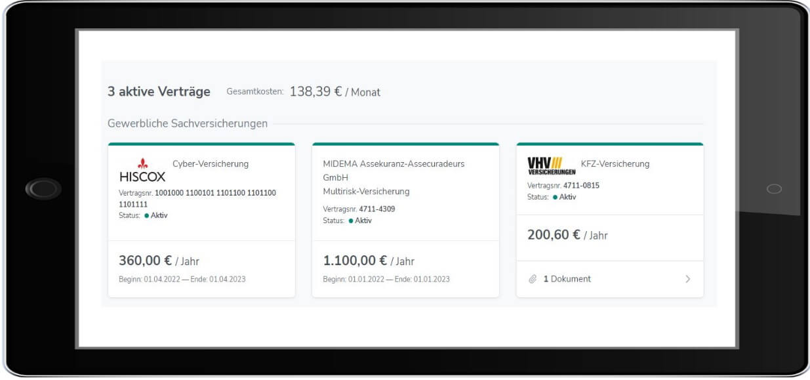Click the 360,00 € / Jahr price

[159, 261]
